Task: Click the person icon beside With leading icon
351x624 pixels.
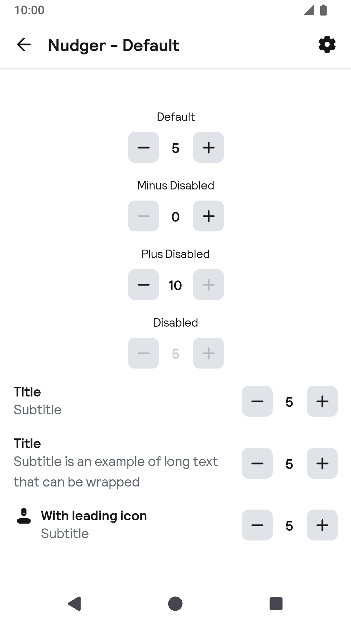Action: pos(24,516)
